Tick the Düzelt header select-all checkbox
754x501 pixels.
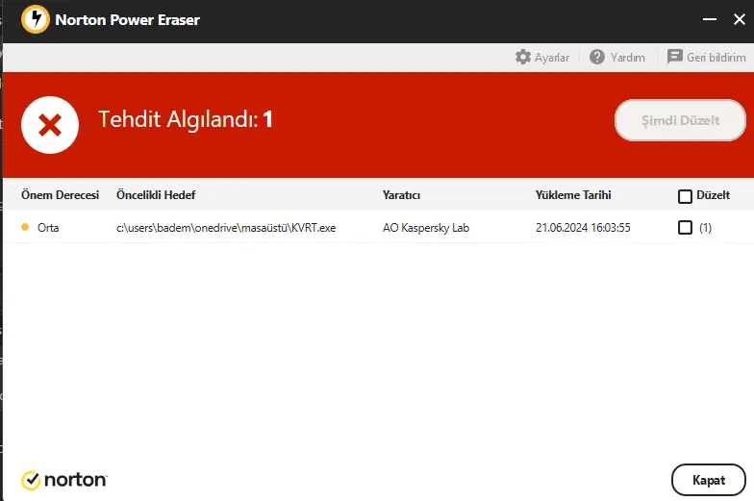[x=685, y=196]
